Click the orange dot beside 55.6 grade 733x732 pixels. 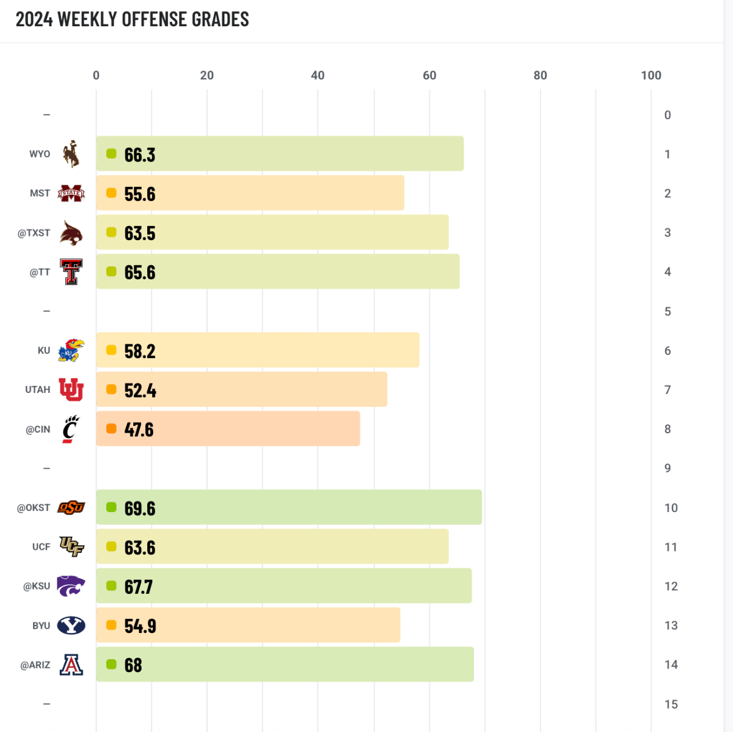(x=111, y=193)
